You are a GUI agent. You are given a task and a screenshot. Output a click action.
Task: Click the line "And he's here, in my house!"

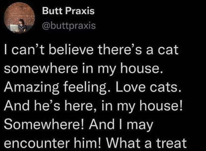pos(93,106)
